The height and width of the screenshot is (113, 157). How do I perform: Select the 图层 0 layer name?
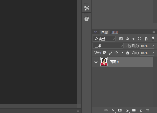click(114, 62)
